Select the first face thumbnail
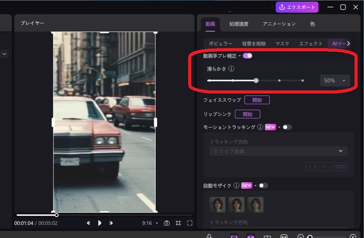This screenshot has width=364, height=238. (x=217, y=205)
